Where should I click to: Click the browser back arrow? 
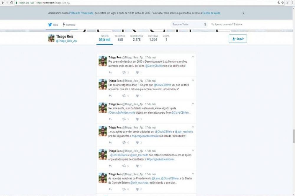(3, 3)
